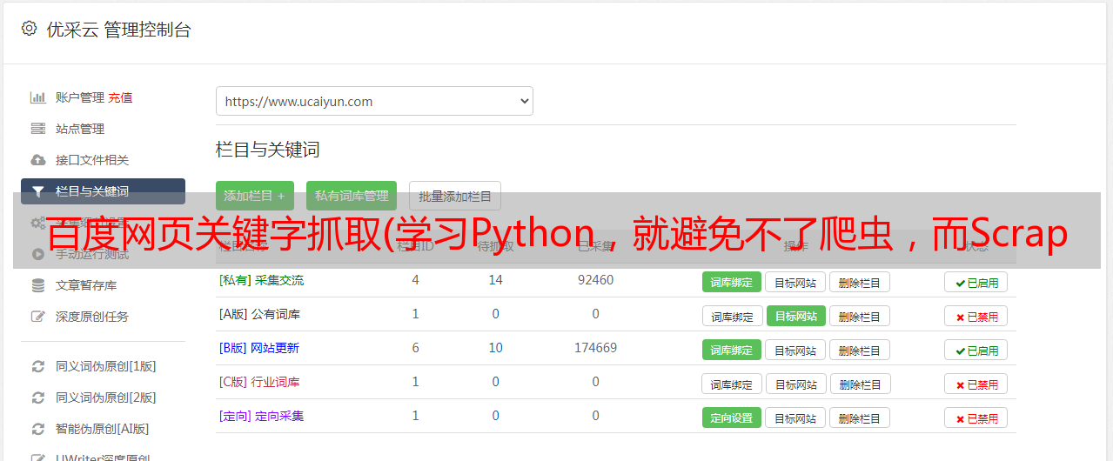Viewport: 1113px width, 461px height.
Task: Open the site selector dropdown https://www.ucaiyun.com
Action: pyautogui.click(x=374, y=101)
